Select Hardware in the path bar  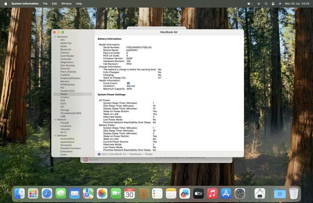coord(135,154)
